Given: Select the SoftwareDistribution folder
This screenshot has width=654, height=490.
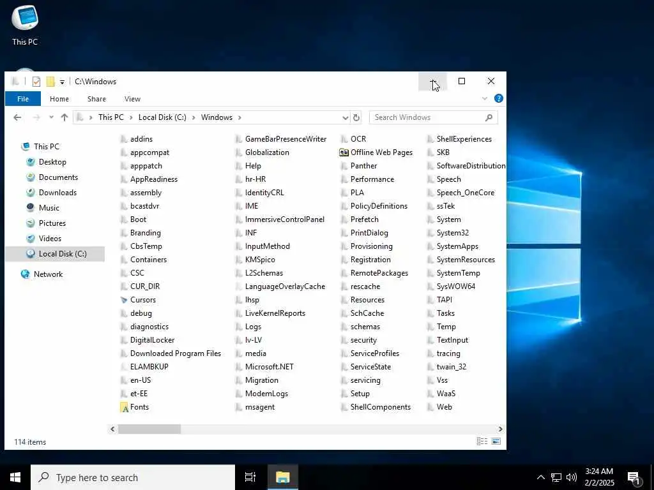Looking at the screenshot, I should (466, 166).
